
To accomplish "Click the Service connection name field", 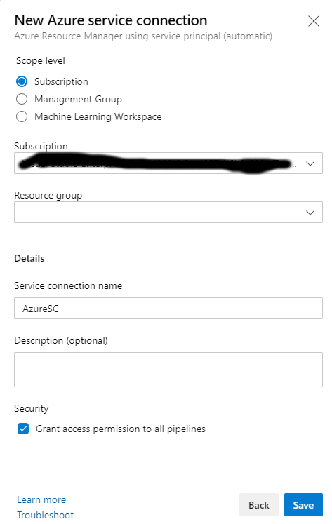I will (168, 308).
